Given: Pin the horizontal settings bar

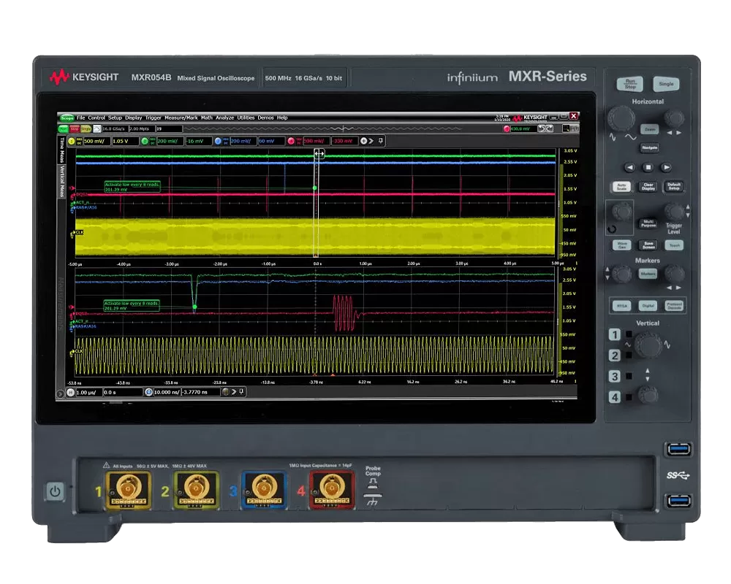Looking at the screenshot, I should (241, 392).
